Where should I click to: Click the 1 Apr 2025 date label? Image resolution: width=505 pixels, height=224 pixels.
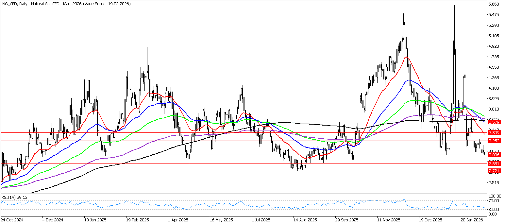pos(178,220)
